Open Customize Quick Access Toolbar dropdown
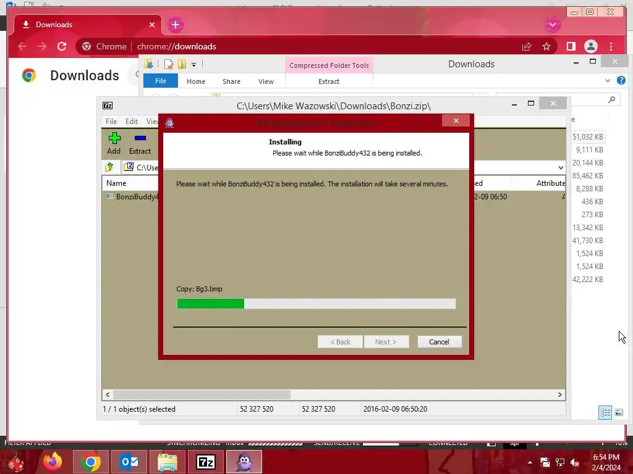This screenshot has width=633, height=474. tap(193, 64)
